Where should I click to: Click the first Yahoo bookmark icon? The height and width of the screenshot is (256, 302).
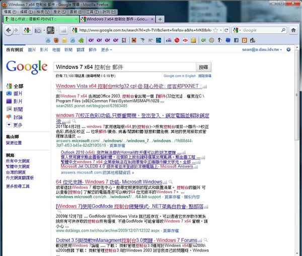coord(91,40)
